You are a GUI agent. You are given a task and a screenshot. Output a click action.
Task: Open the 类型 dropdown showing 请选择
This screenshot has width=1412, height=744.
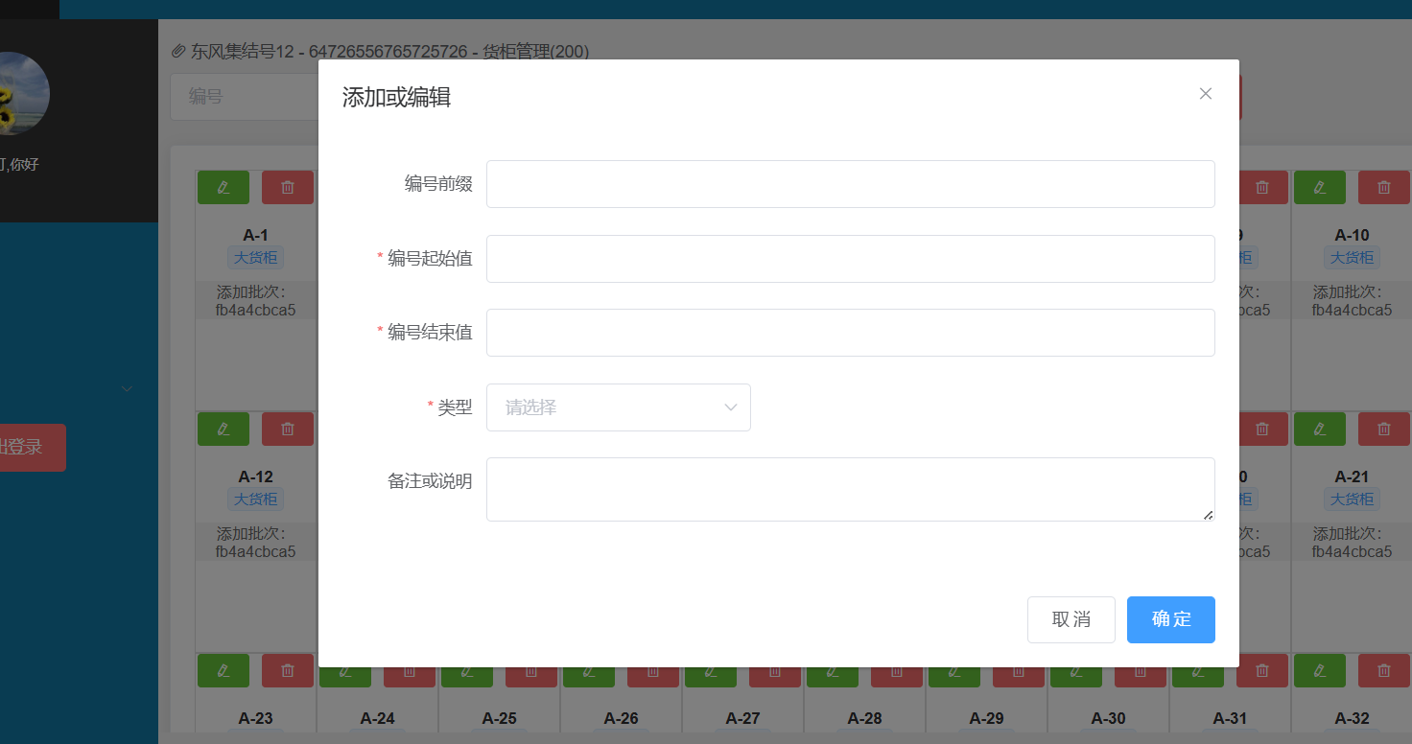tap(619, 407)
